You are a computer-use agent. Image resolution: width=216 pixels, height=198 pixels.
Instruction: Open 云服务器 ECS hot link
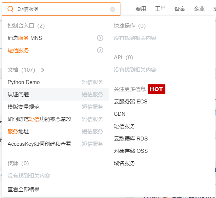point(131,102)
